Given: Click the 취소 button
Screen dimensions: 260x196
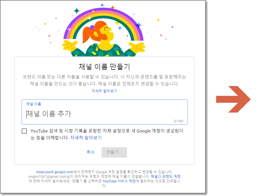Looking at the screenshot, I should pyautogui.click(x=91, y=152).
